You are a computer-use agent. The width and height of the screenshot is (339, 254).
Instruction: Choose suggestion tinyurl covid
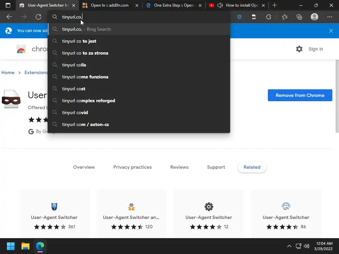pyautogui.click(x=139, y=112)
